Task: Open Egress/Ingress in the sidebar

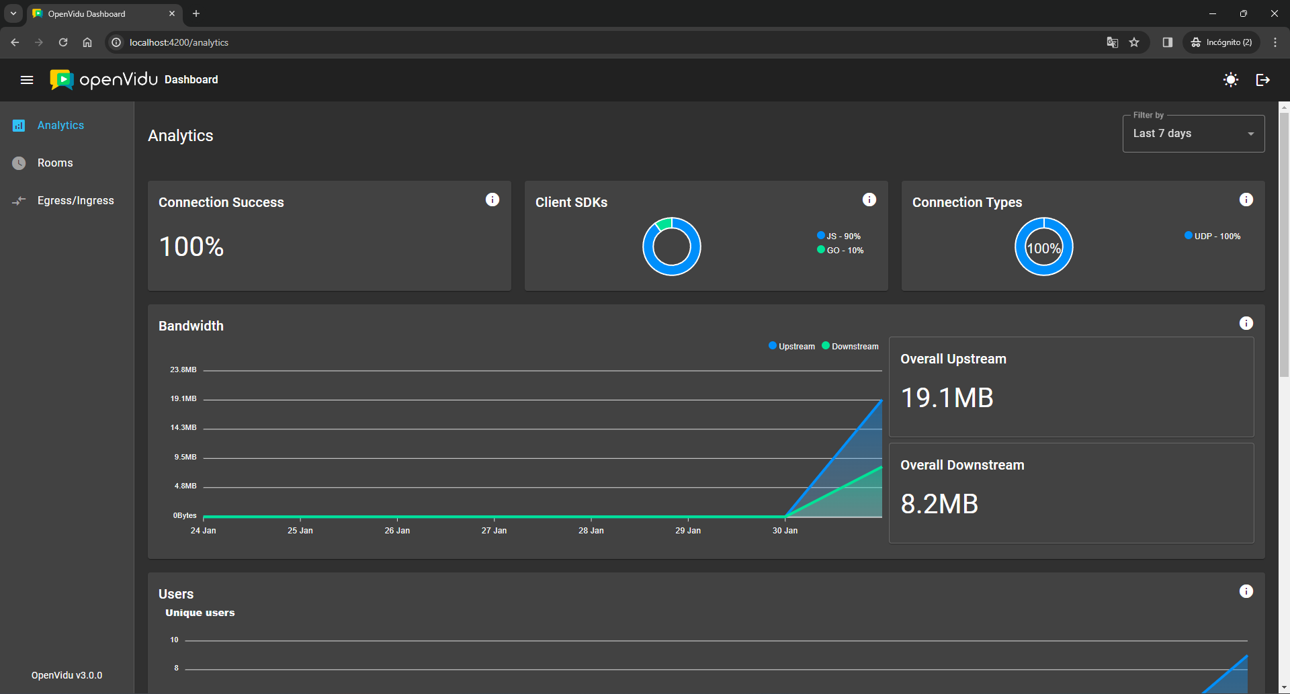Action: [x=75, y=201]
